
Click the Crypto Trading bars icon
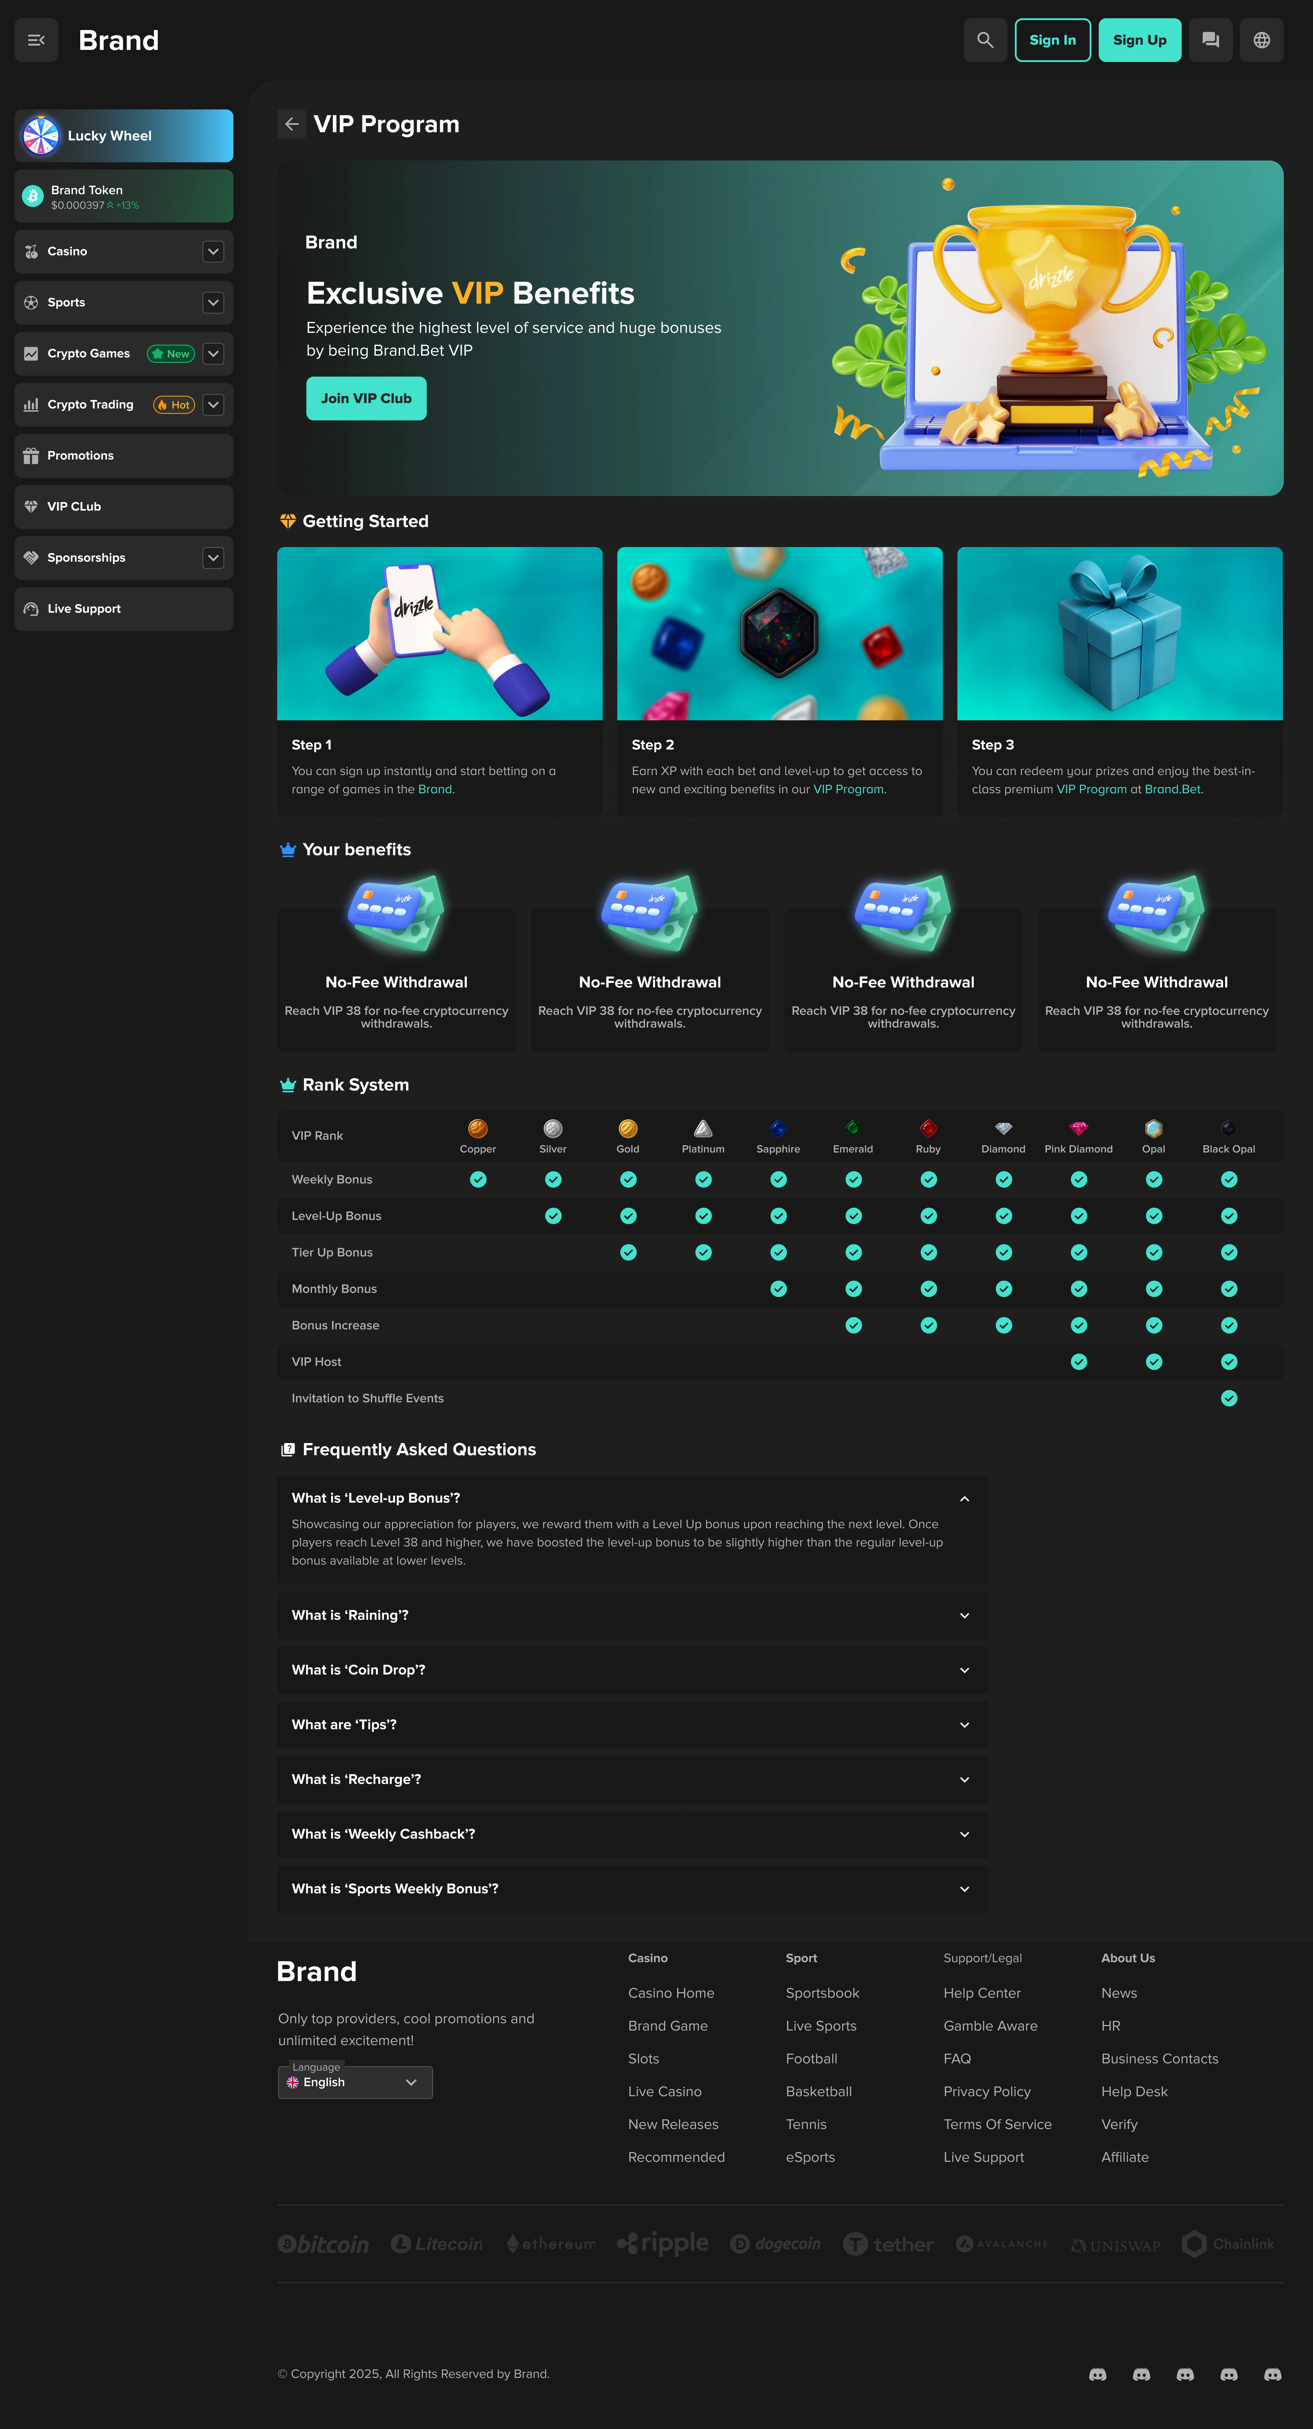pos(31,405)
